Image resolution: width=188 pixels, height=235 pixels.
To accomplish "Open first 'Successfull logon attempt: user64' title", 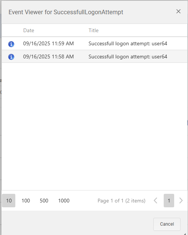I will coord(128,44).
